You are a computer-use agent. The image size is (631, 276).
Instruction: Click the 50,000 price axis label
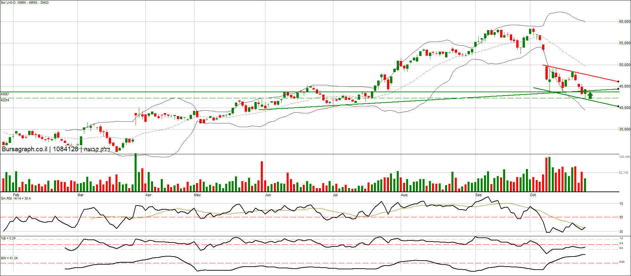pyautogui.click(x=624, y=65)
